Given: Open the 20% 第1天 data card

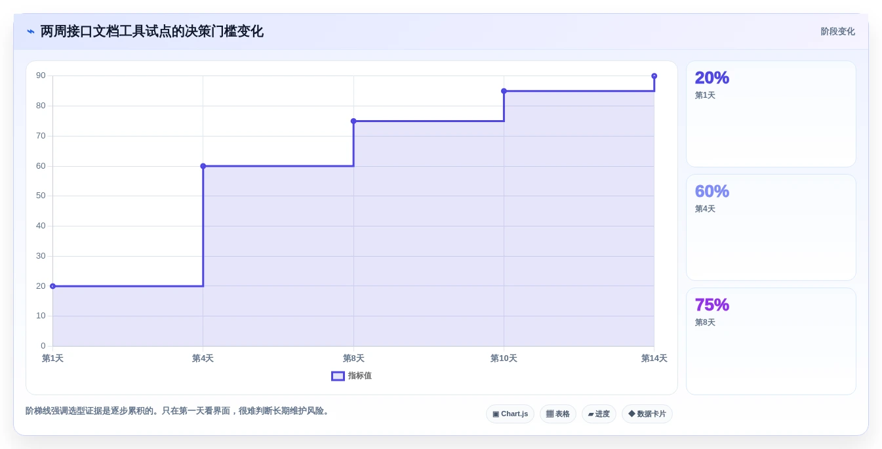Looking at the screenshot, I should click(771, 114).
